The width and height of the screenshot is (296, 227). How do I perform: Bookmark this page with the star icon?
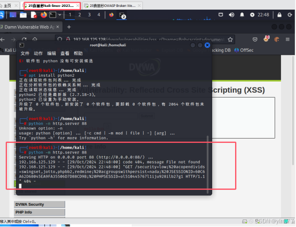[230, 39]
